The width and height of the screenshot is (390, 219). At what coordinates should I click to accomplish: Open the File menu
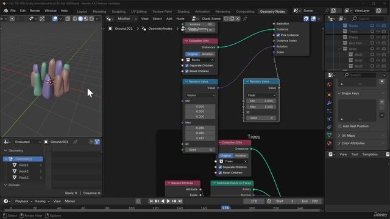click(13, 11)
